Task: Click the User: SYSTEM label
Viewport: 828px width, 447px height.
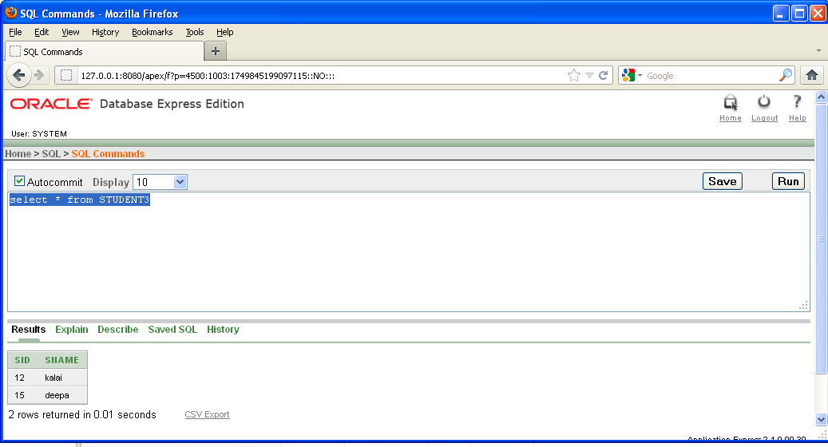Action: (x=39, y=133)
